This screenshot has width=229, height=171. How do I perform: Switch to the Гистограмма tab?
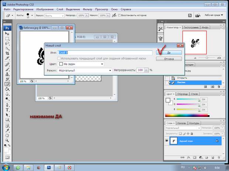point(191,27)
